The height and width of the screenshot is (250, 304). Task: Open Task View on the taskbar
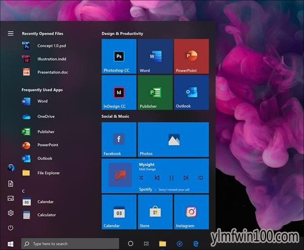[x=146, y=243]
